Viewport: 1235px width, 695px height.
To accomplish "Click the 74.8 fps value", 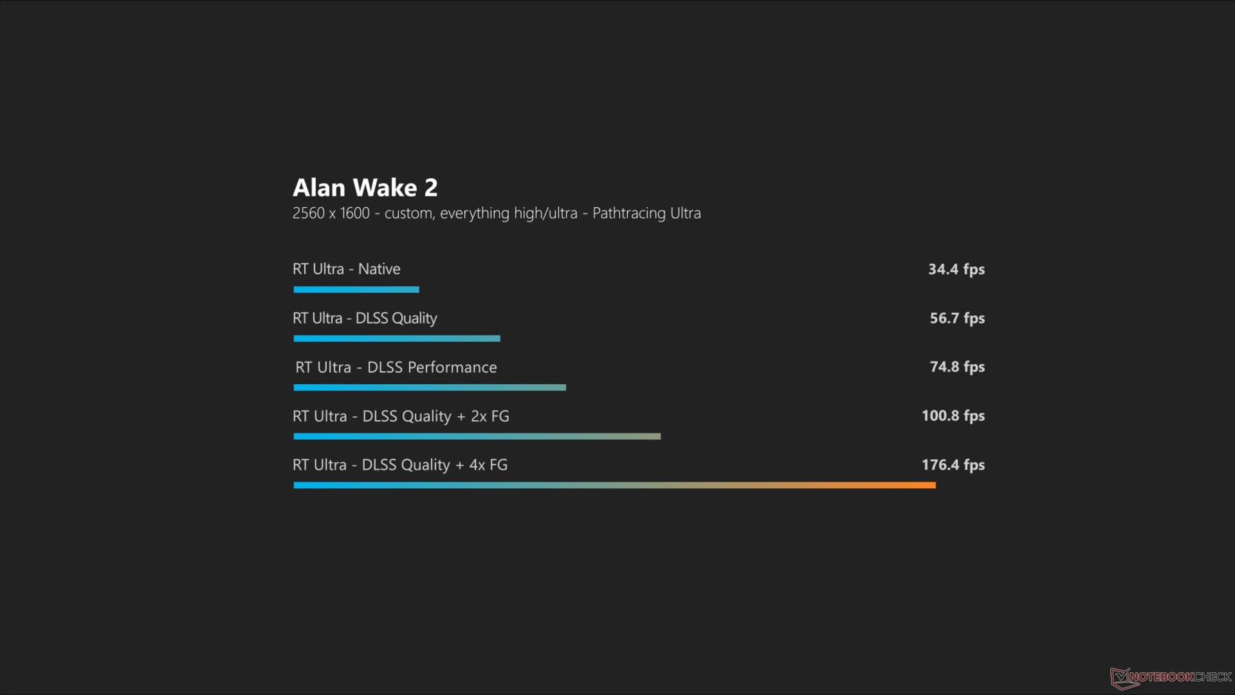I will [956, 367].
